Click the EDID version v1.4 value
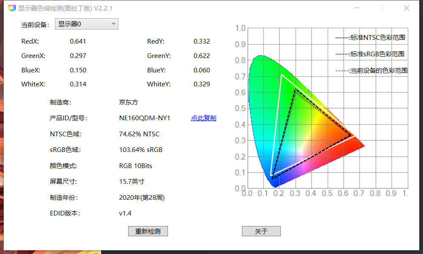Viewport: 423px width, 254px height. tap(125, 213)
